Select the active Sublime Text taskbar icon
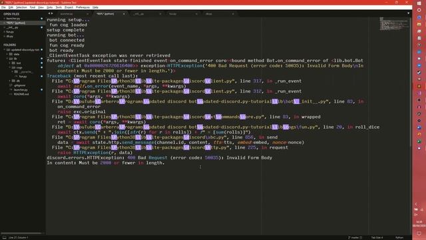This screenshot has width=426, height=240. click(x=419, y=86)
